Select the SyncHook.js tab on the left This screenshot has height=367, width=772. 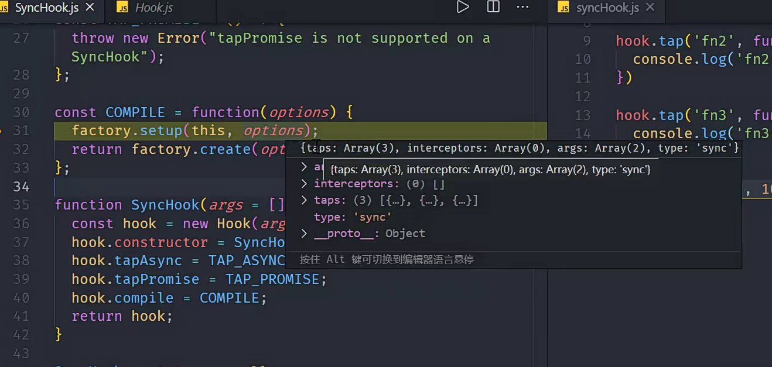coord(47,8)
